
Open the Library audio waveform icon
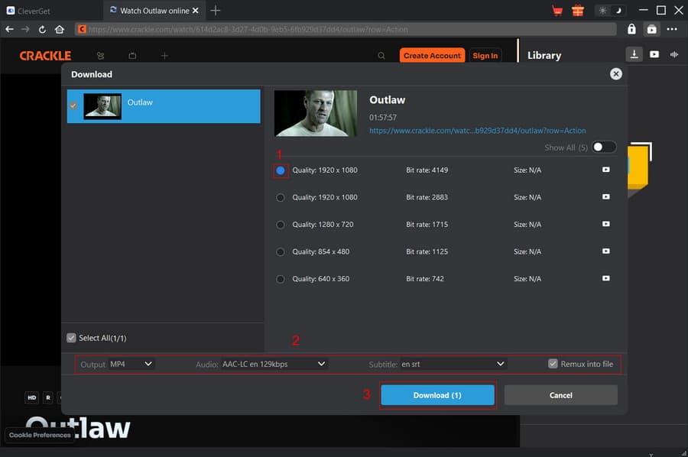pos(674,54)
